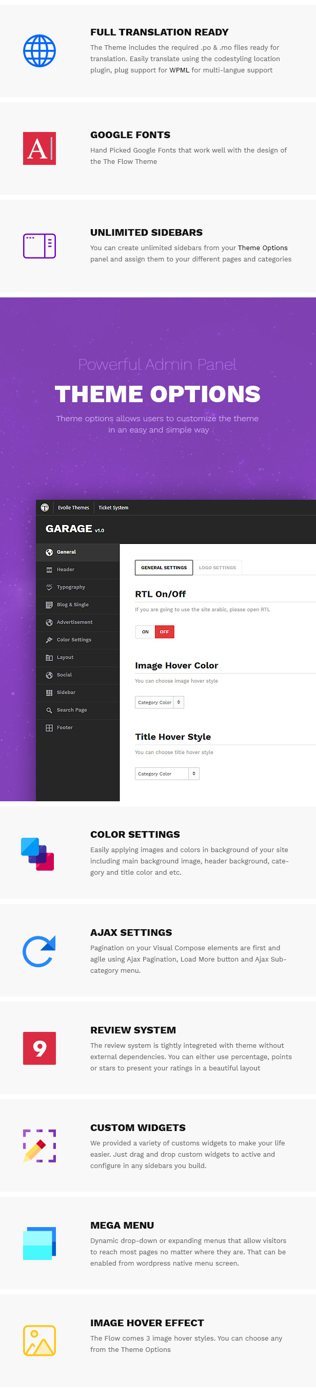Click the MEGA MENU heading
Viewport: 316px width, 1393px height.
click(x=122, y=1226)
